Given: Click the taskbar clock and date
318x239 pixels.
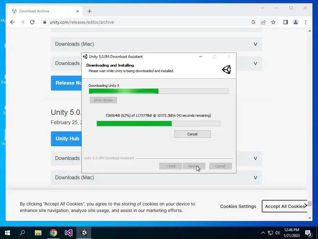Looking at the screenshot, I should click(291, 233).
